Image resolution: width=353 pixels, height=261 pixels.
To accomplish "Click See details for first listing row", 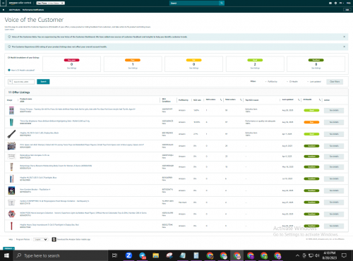I will pyautogui.click(x=334, y=110).
